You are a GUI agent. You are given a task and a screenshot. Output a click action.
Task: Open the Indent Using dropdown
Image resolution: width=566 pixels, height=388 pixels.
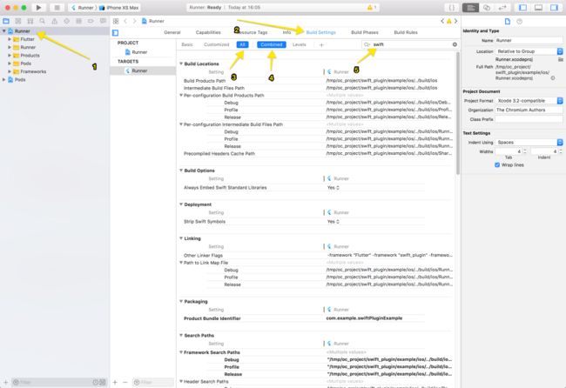(529, 142)
